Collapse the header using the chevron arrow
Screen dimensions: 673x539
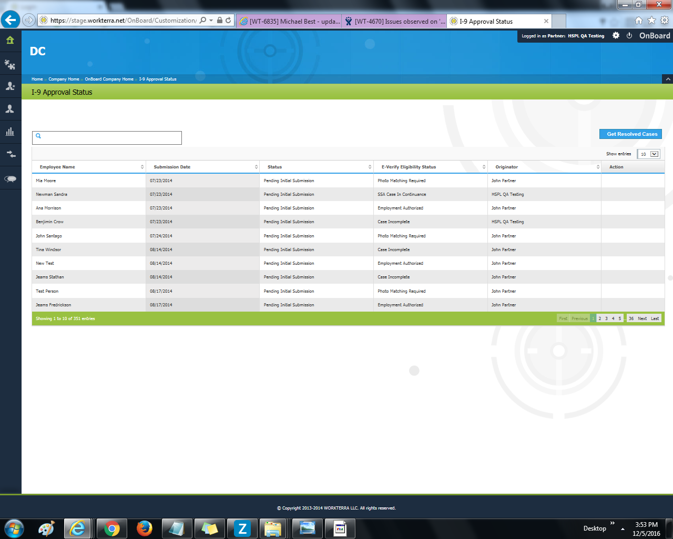tap(667, 79)
